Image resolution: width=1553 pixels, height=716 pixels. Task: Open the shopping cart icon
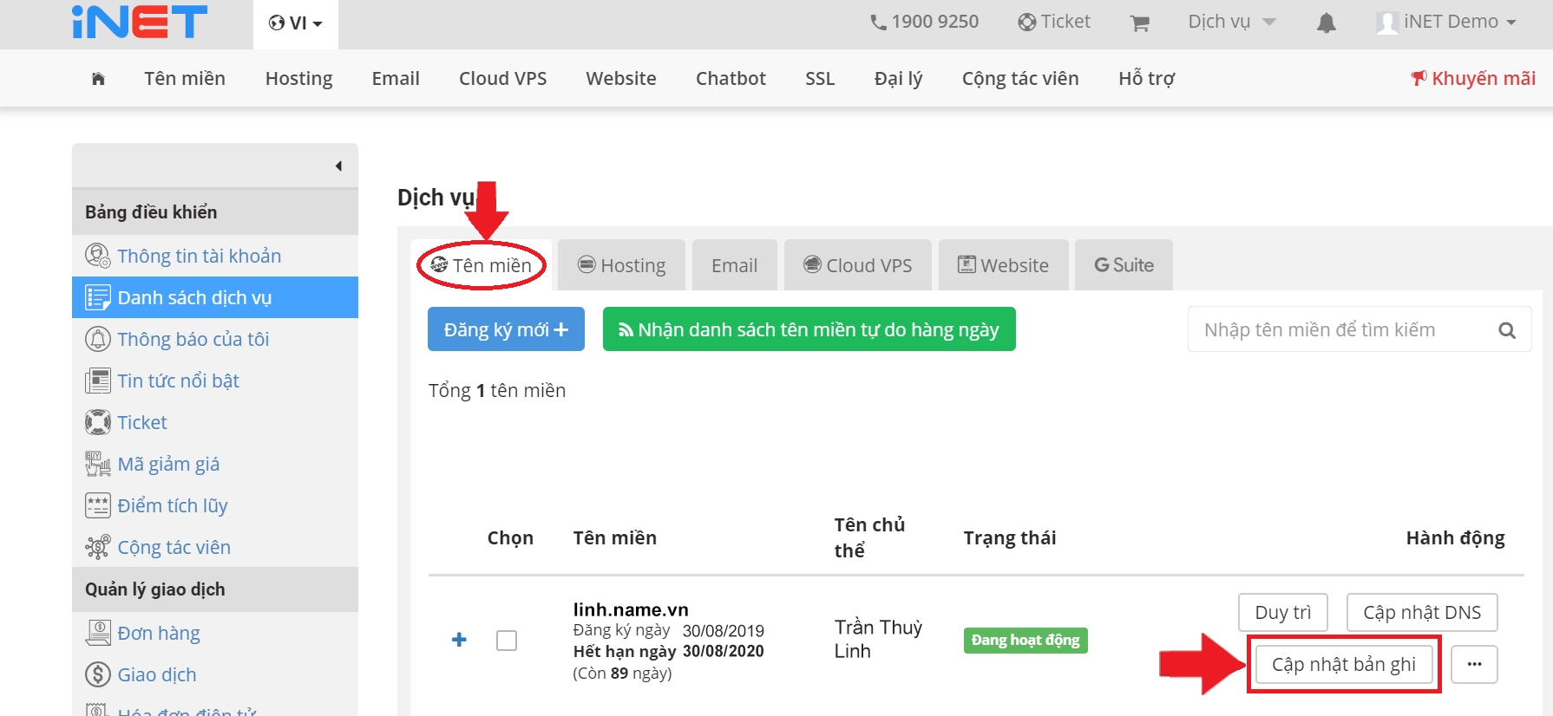click(x=1139, y=23)
